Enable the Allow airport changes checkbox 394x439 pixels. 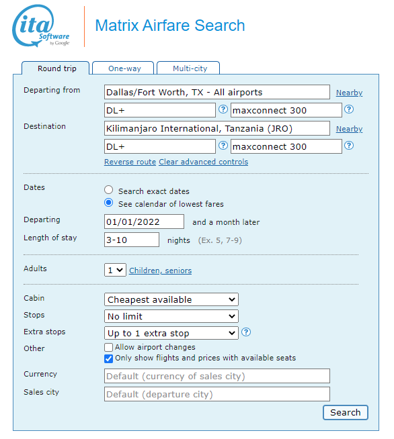pyautogui.click(x=108, y=348)
